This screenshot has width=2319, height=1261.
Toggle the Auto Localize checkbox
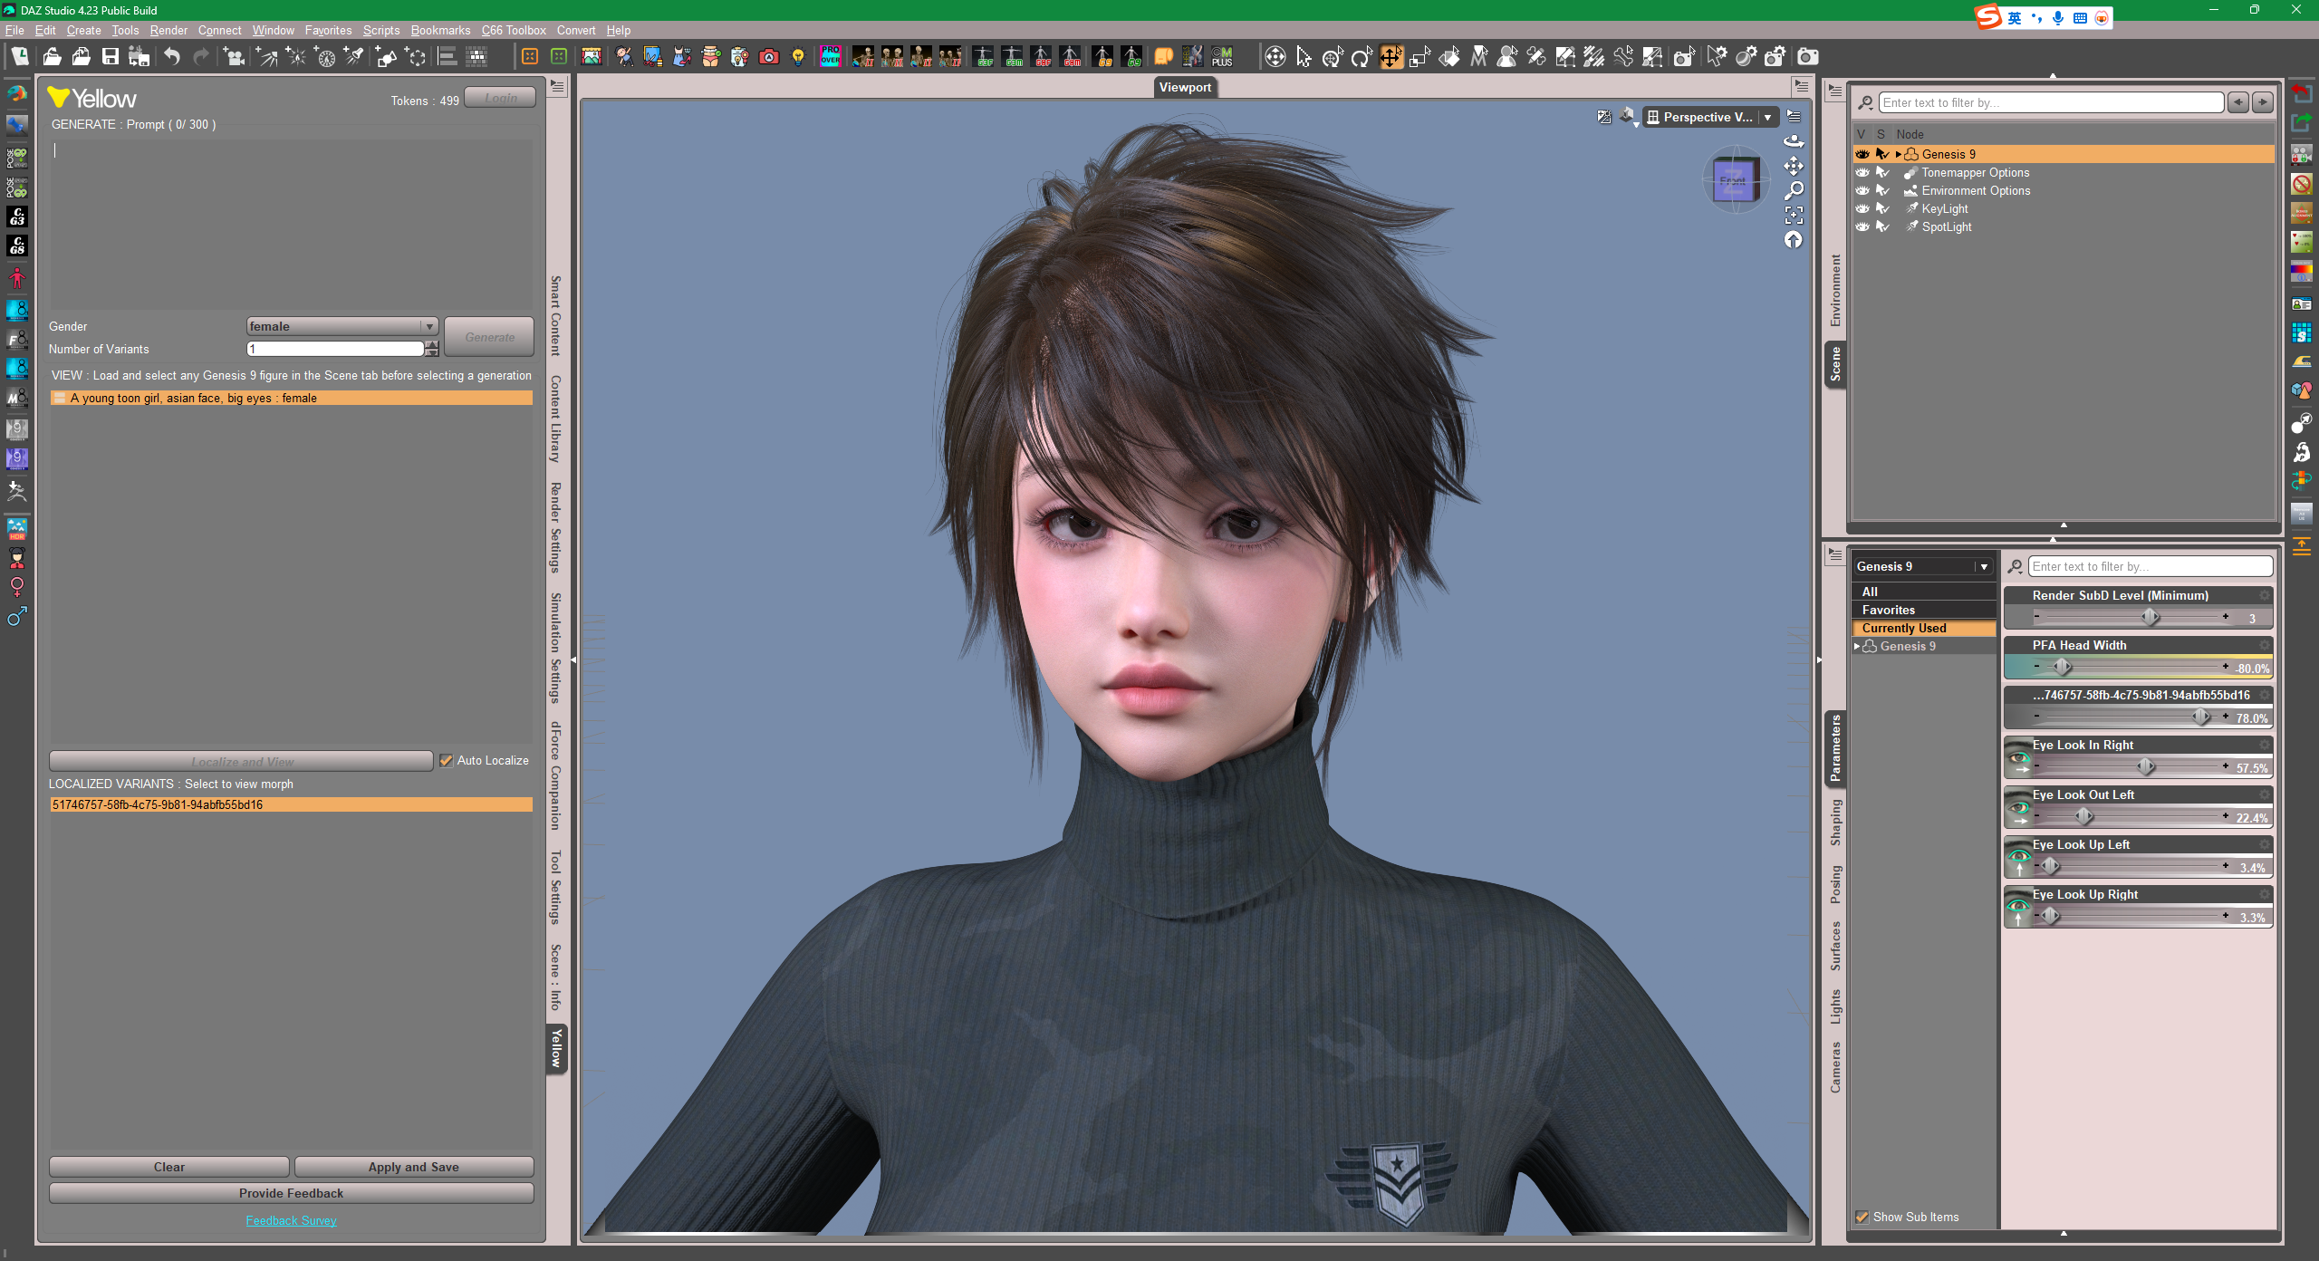446,760
